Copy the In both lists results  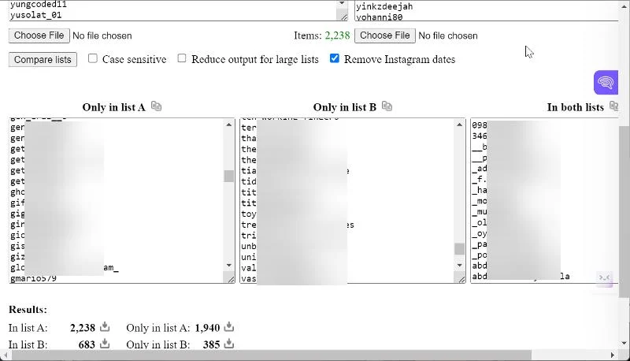point(613,106)
